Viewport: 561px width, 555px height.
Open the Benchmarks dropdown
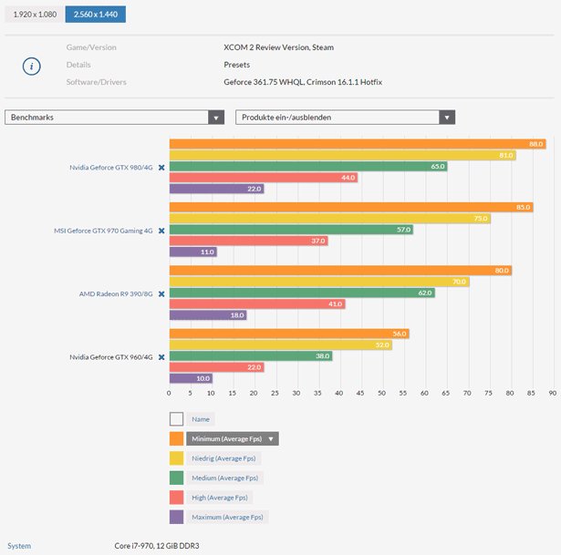tap(114, 118)
